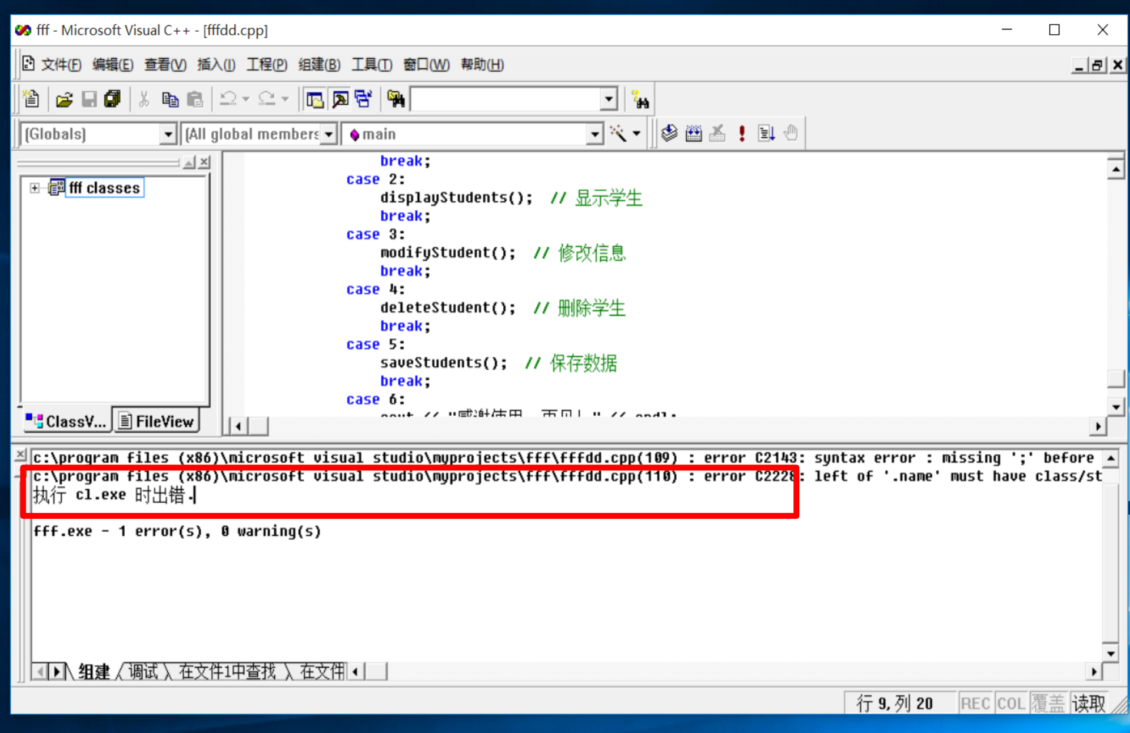1130x733 pixels.
Task: Open the 组建(B) menu
Action: [x=319, y=65]
